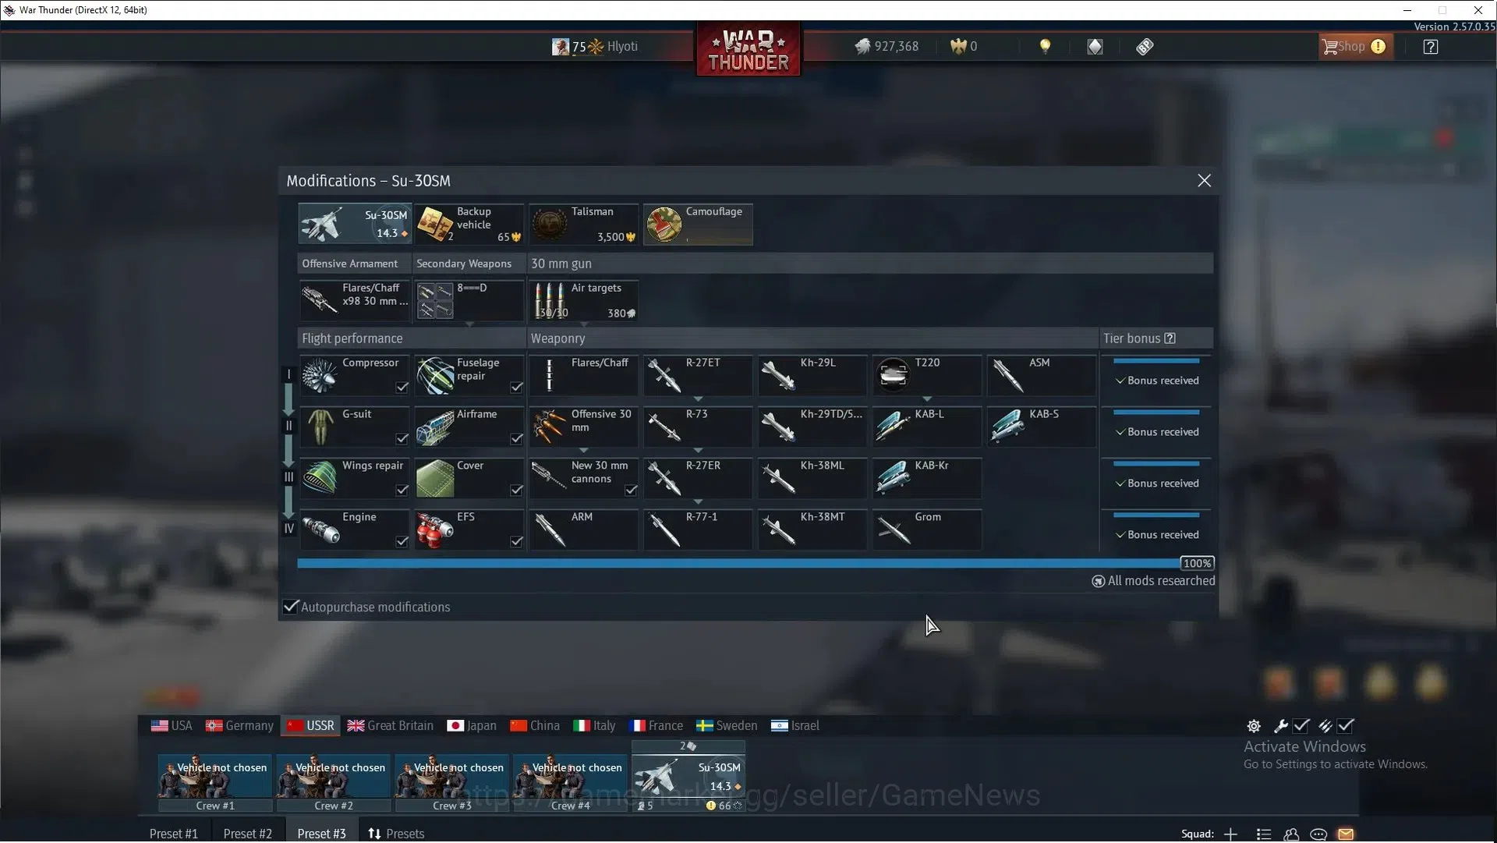Expand the tier III Bonus received entry

click(x=1156, y=483)
